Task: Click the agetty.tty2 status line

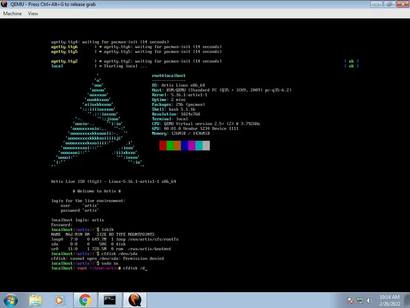Action: [x=136, y=61]
